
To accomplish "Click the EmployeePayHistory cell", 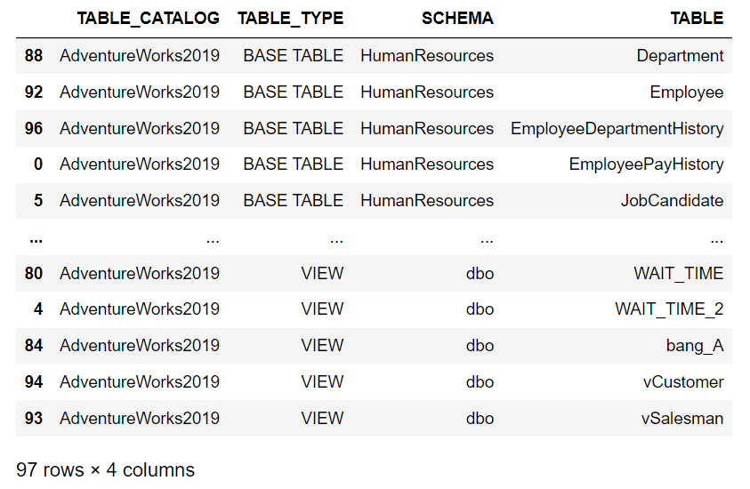I will pyautogui.click(x=646, y=164).
